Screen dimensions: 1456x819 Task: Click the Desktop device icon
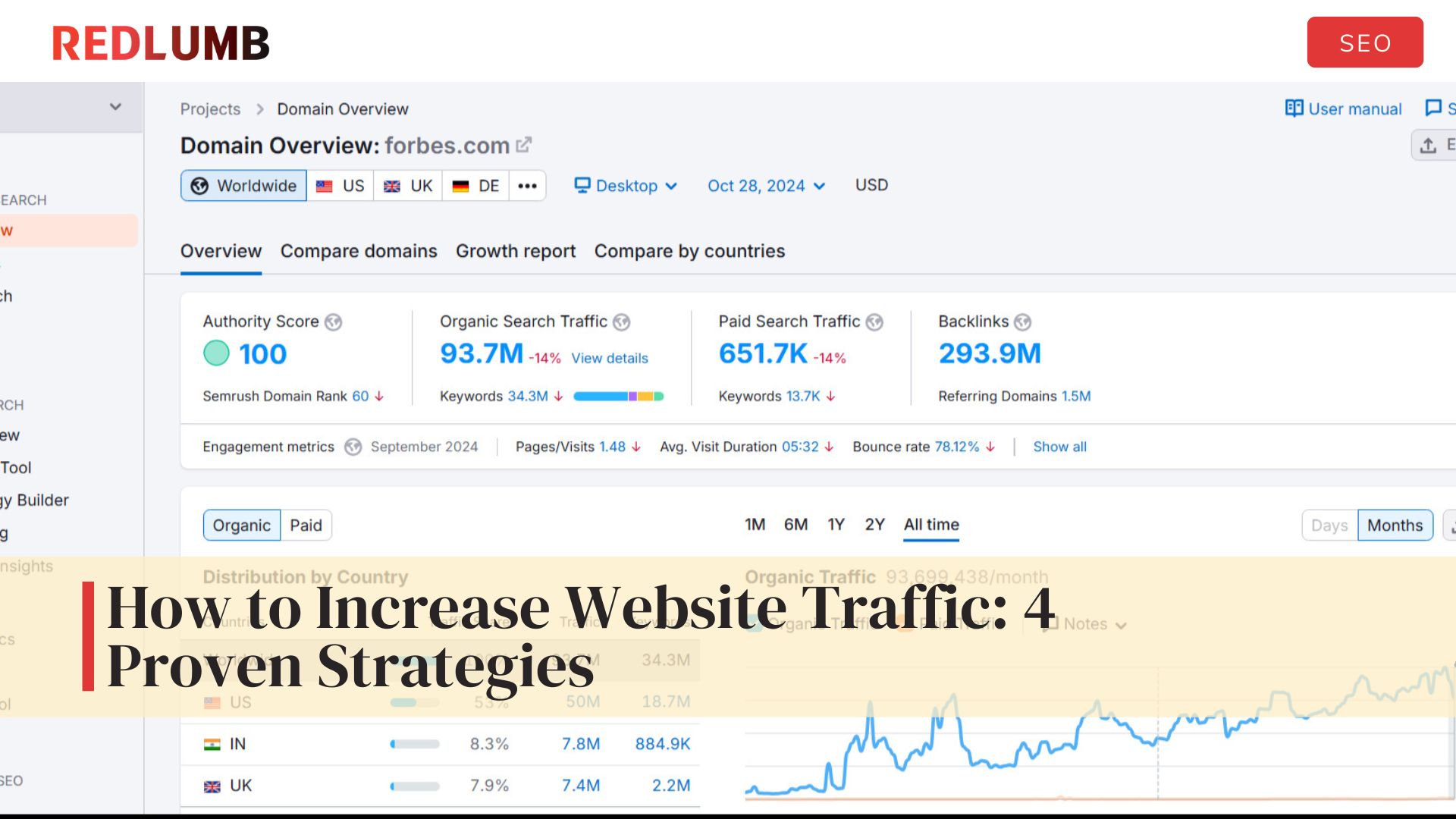580,185
